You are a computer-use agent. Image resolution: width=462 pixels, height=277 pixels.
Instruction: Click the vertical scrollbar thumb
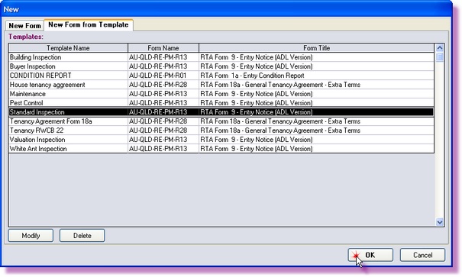(440, 56)
